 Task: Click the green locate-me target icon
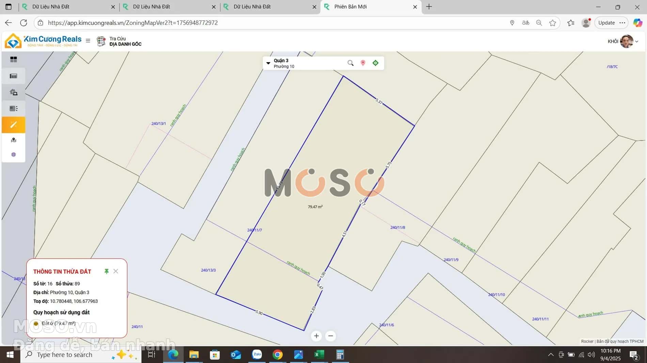(x=376, y=63)
